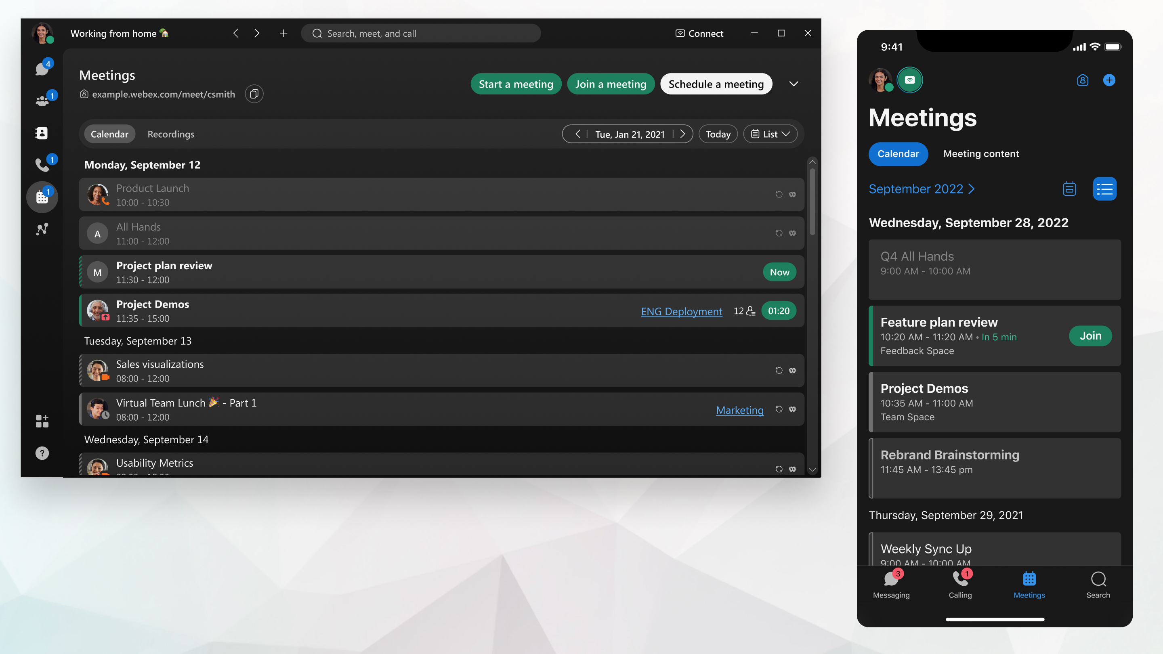Select the date input field in calendar header
Screen dimensions: 1163x654
point(630,134)
